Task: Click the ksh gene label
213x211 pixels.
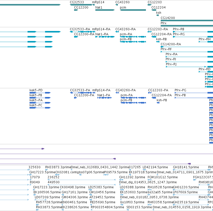Action: coord(159,12)
